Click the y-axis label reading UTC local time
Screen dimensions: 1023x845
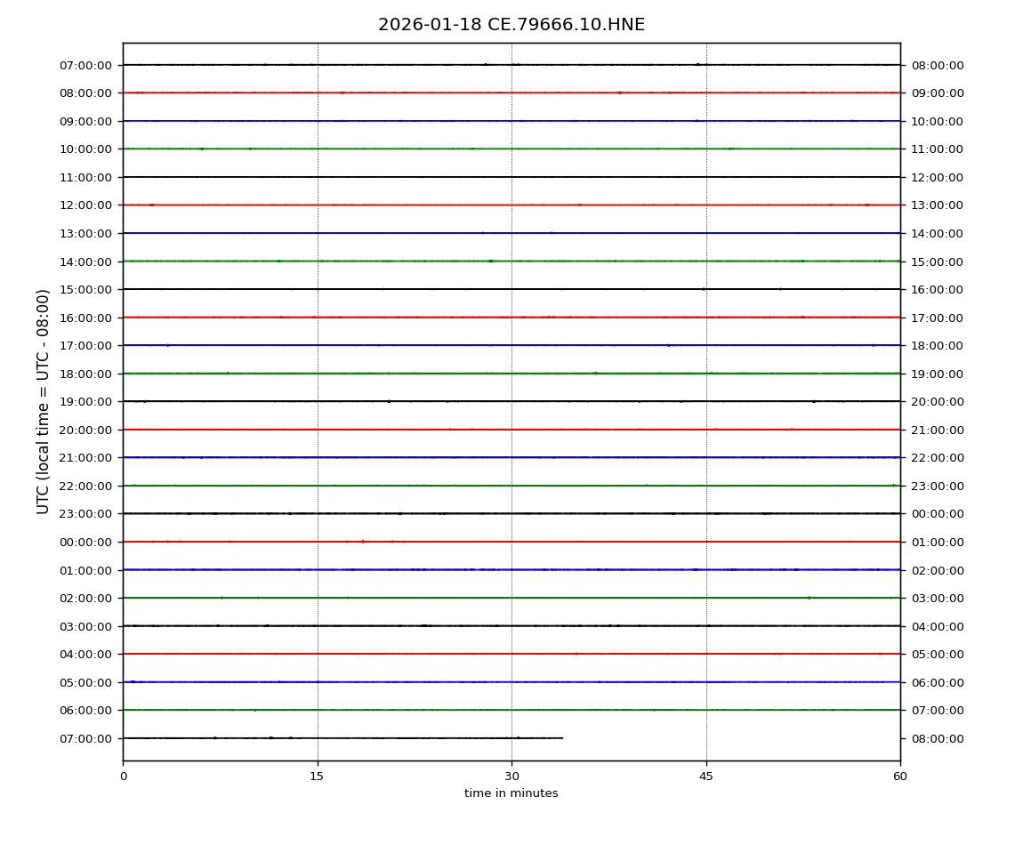click(44, 401)
